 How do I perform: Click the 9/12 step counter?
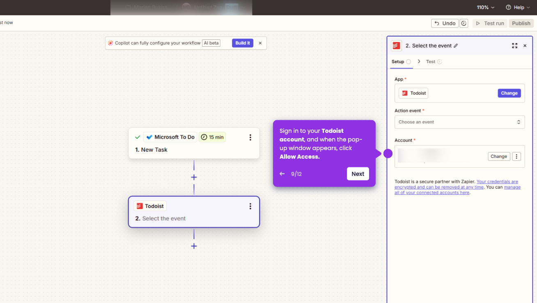(296, 174)
